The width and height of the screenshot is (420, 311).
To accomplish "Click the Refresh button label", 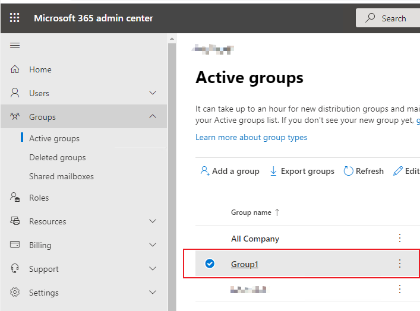I will (370, 171).
